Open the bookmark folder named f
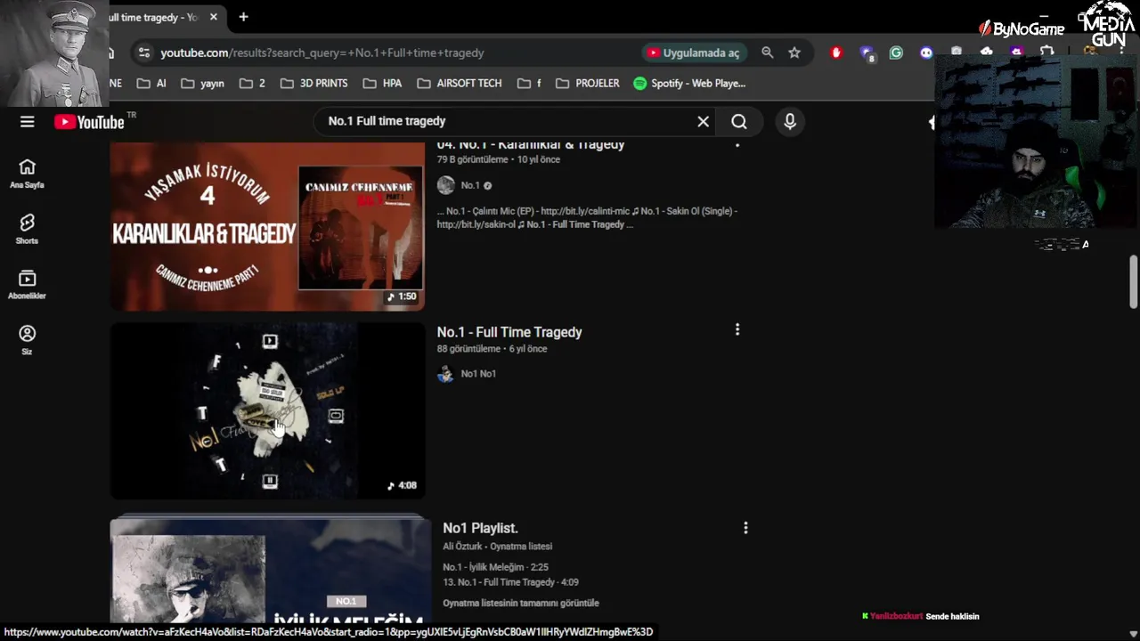The height and width of the screenshot is (641, 1140). 528,83
